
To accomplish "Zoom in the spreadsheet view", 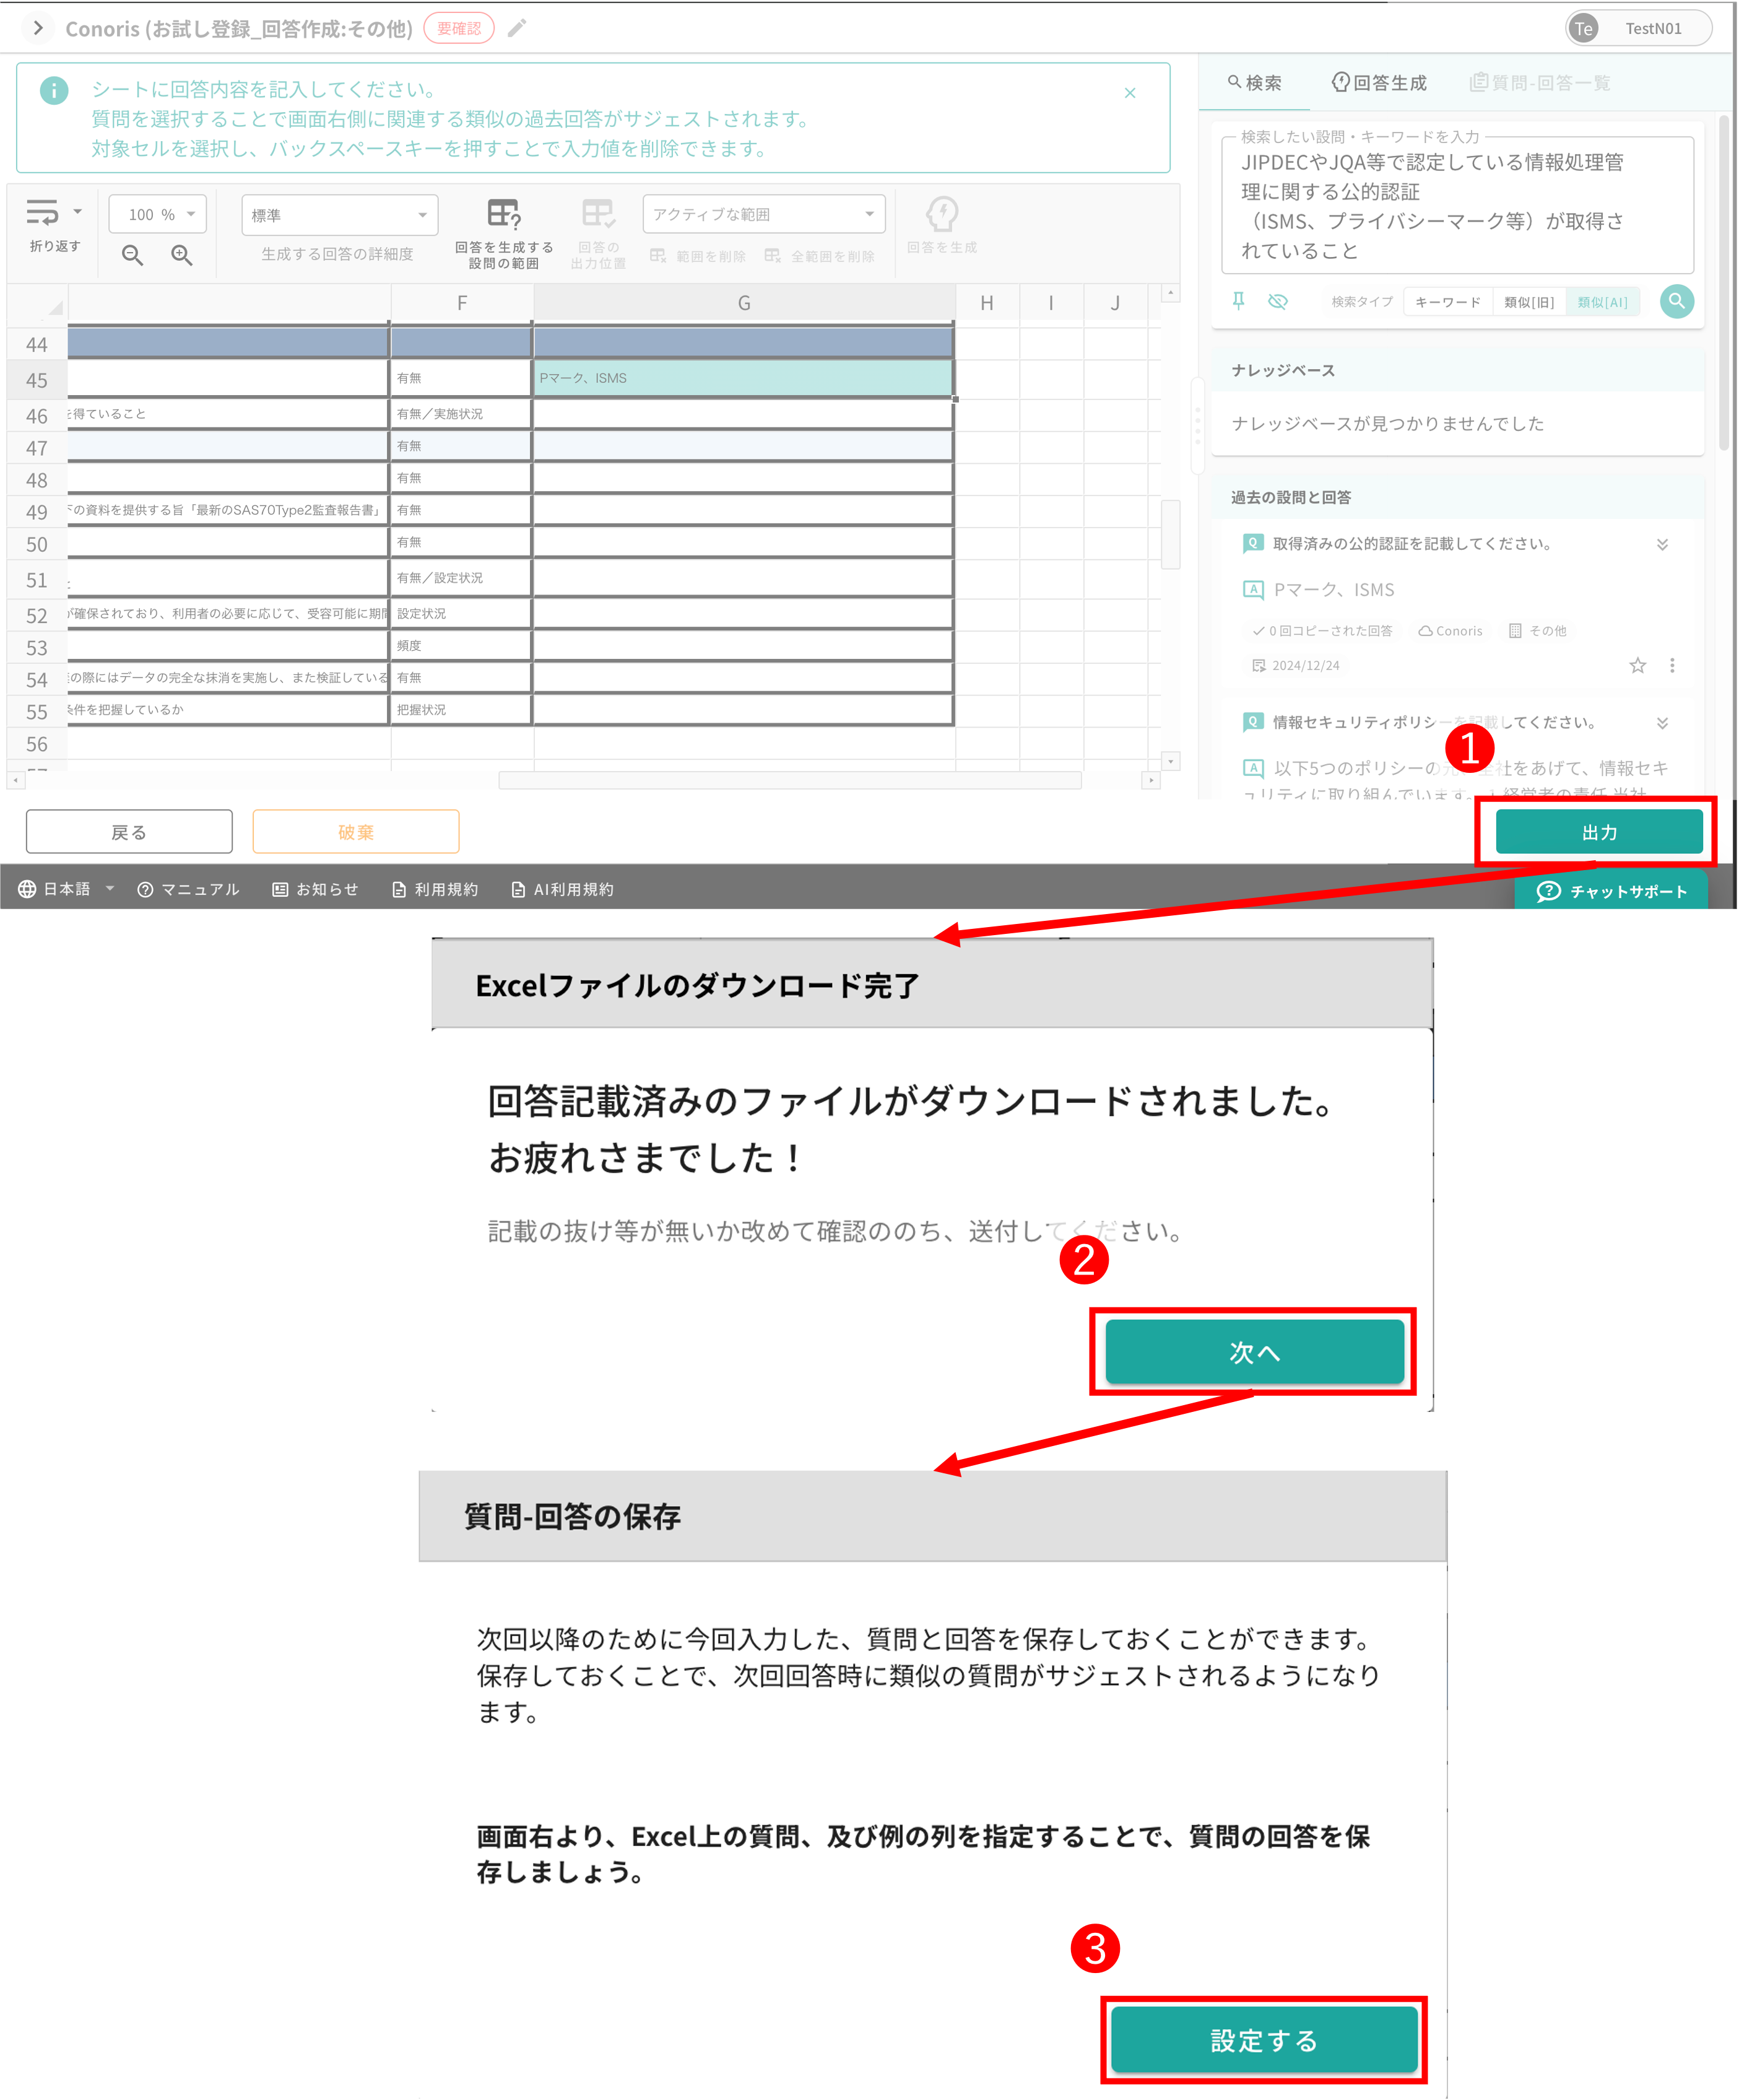I will coord(181,255).
